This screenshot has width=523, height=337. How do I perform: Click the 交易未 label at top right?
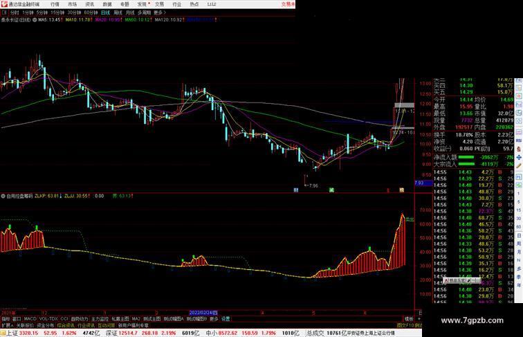pos(288,4)
